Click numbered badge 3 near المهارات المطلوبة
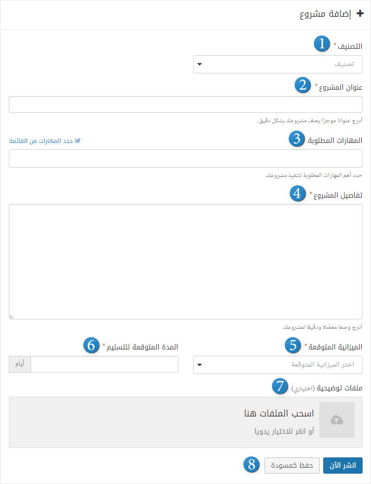The image size is (371, 484). [297, 138]
